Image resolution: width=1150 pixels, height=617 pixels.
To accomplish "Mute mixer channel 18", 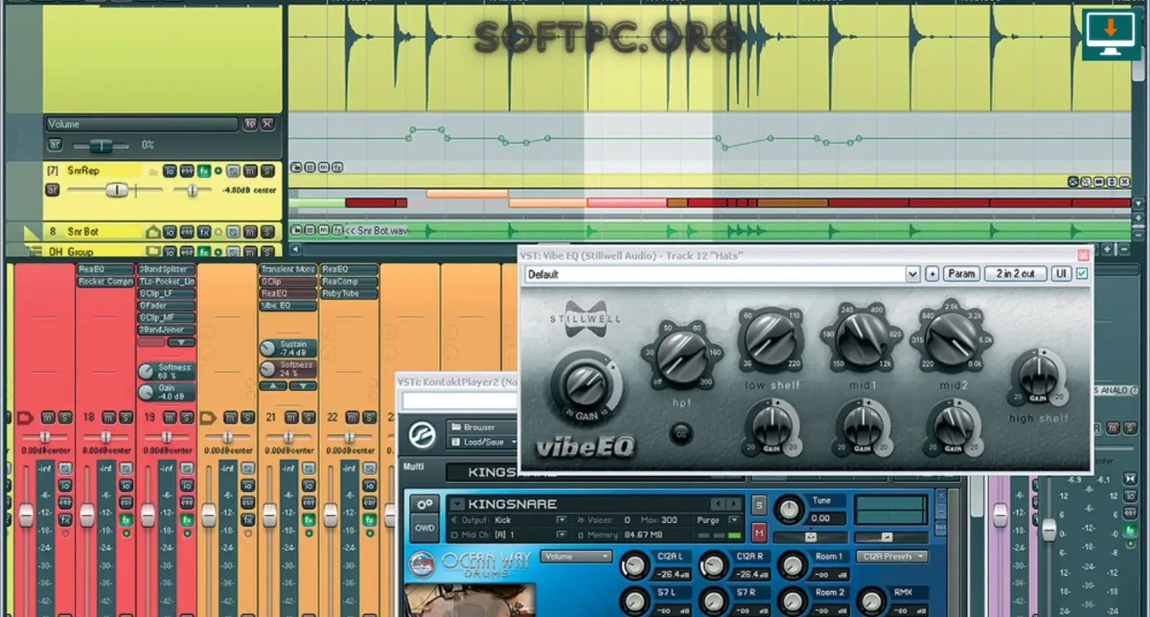I will click(x=109, y=417).
